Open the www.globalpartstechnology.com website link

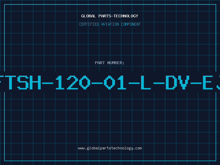(x=110, y=148)
